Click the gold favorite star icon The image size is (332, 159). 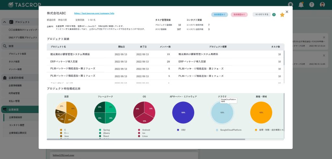[282, 15]
